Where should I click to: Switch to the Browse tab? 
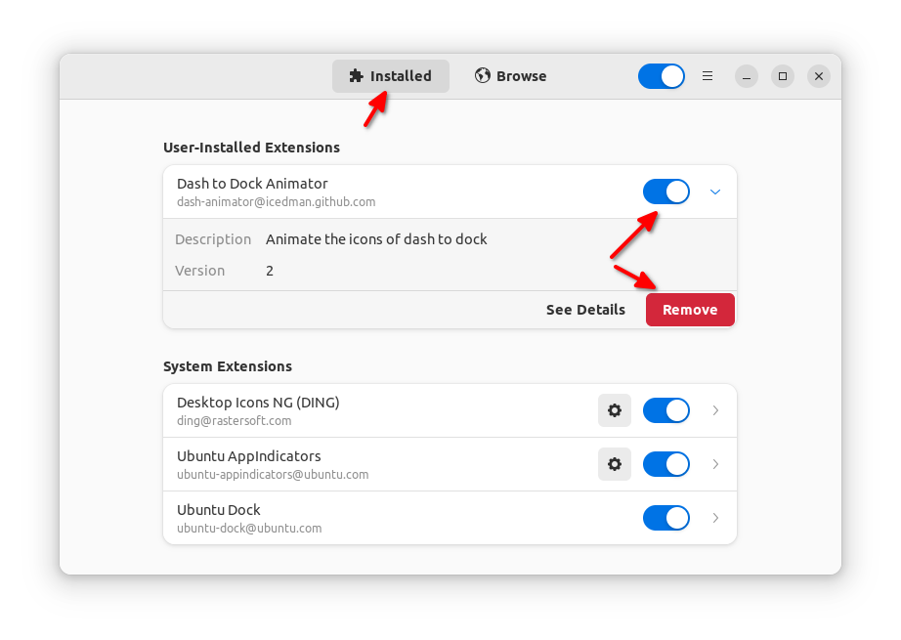pos(510,76)
